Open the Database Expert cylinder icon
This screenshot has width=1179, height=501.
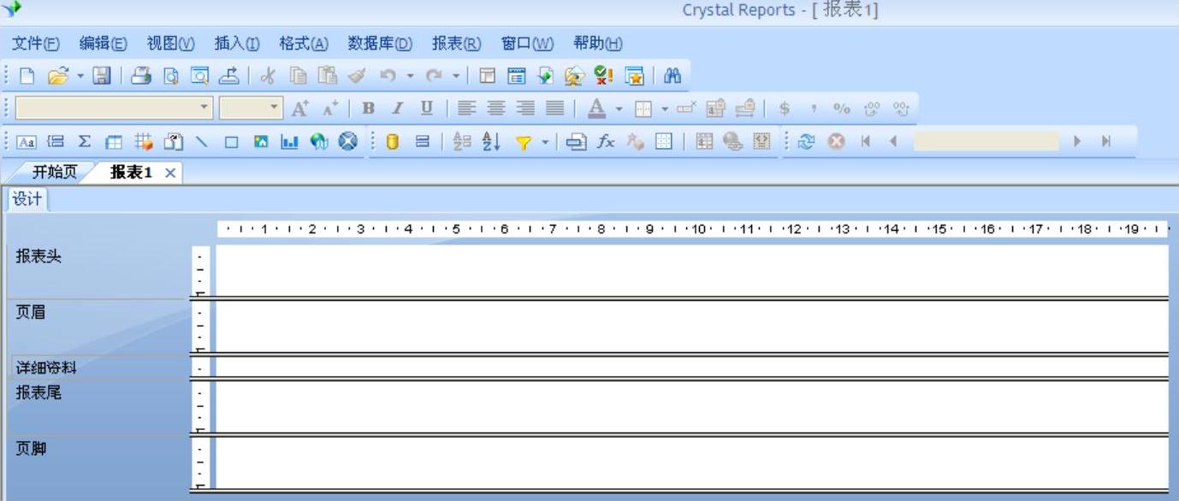point(393,142)
